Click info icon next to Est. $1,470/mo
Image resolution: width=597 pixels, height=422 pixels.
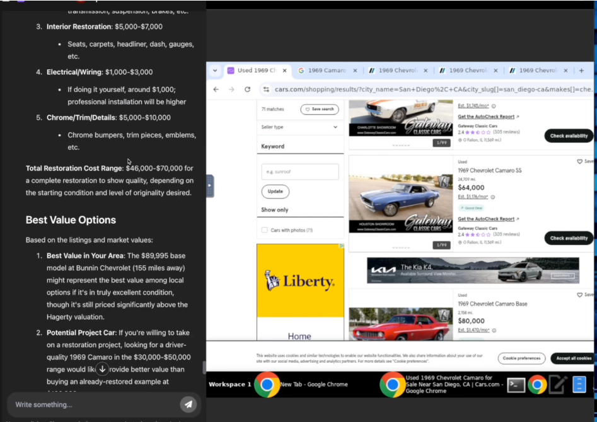(x=494, y=330)
